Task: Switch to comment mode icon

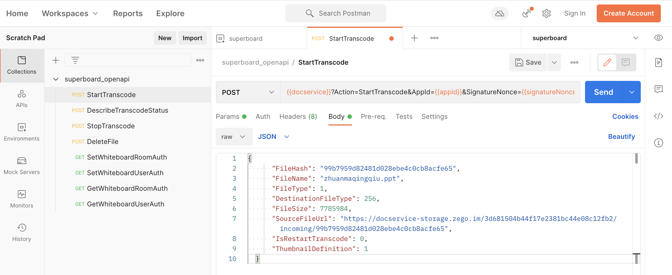Action: (x=626, y=62)
